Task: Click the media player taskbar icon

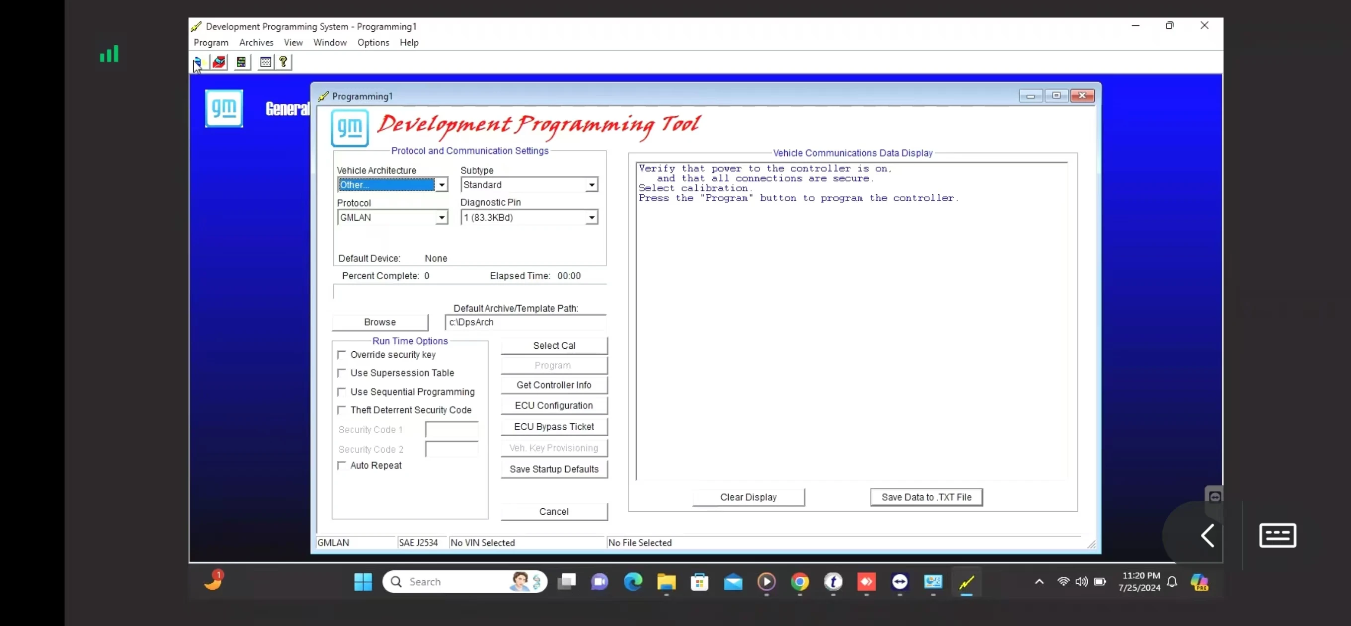Action: pyautogui.click(x=766, y=581)
